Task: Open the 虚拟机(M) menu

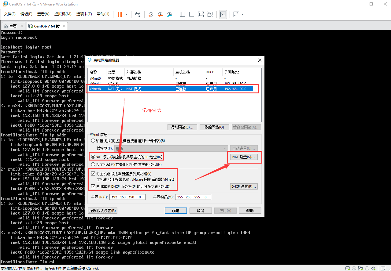Action: pos(63,14)
